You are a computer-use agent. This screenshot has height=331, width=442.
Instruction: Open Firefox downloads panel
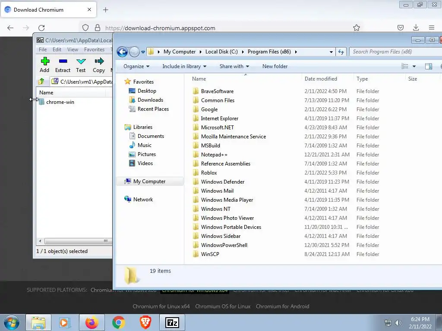tap(416, 28)
